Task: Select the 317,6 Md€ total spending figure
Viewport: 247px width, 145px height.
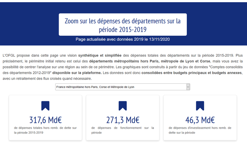Action: point(45,120)
